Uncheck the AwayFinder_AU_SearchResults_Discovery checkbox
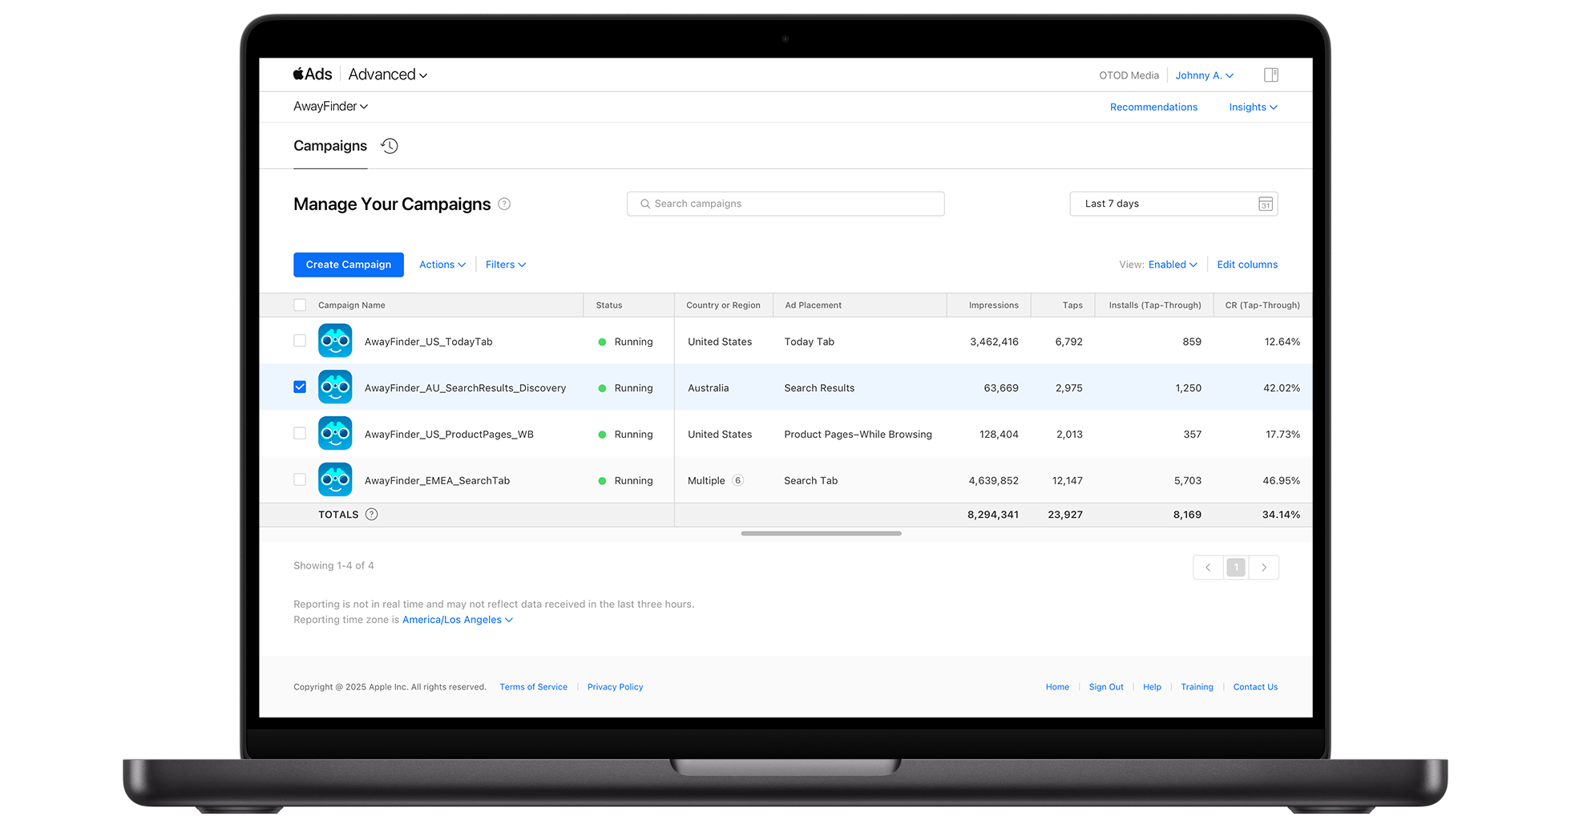Screen dimensions: 1571x821 pyautogui.click(x=300, y=387)
